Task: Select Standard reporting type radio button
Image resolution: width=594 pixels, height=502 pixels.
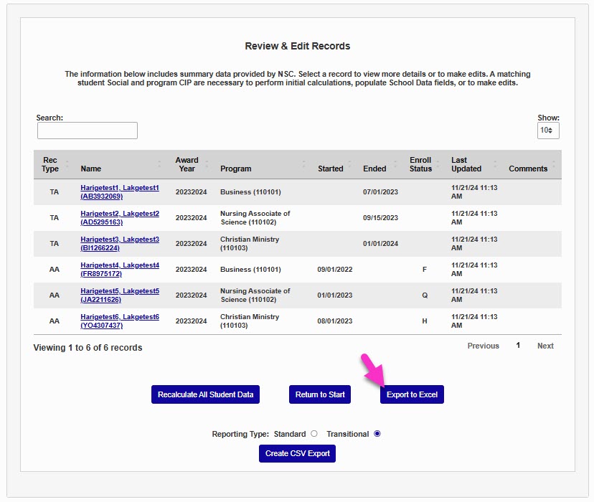Action: pos(313,434)
